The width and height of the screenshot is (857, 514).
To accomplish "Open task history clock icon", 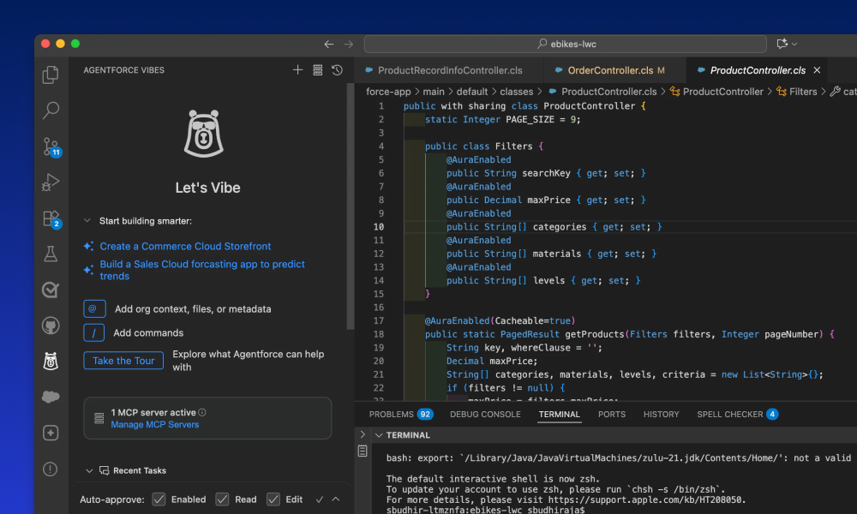I will point(337,70).
